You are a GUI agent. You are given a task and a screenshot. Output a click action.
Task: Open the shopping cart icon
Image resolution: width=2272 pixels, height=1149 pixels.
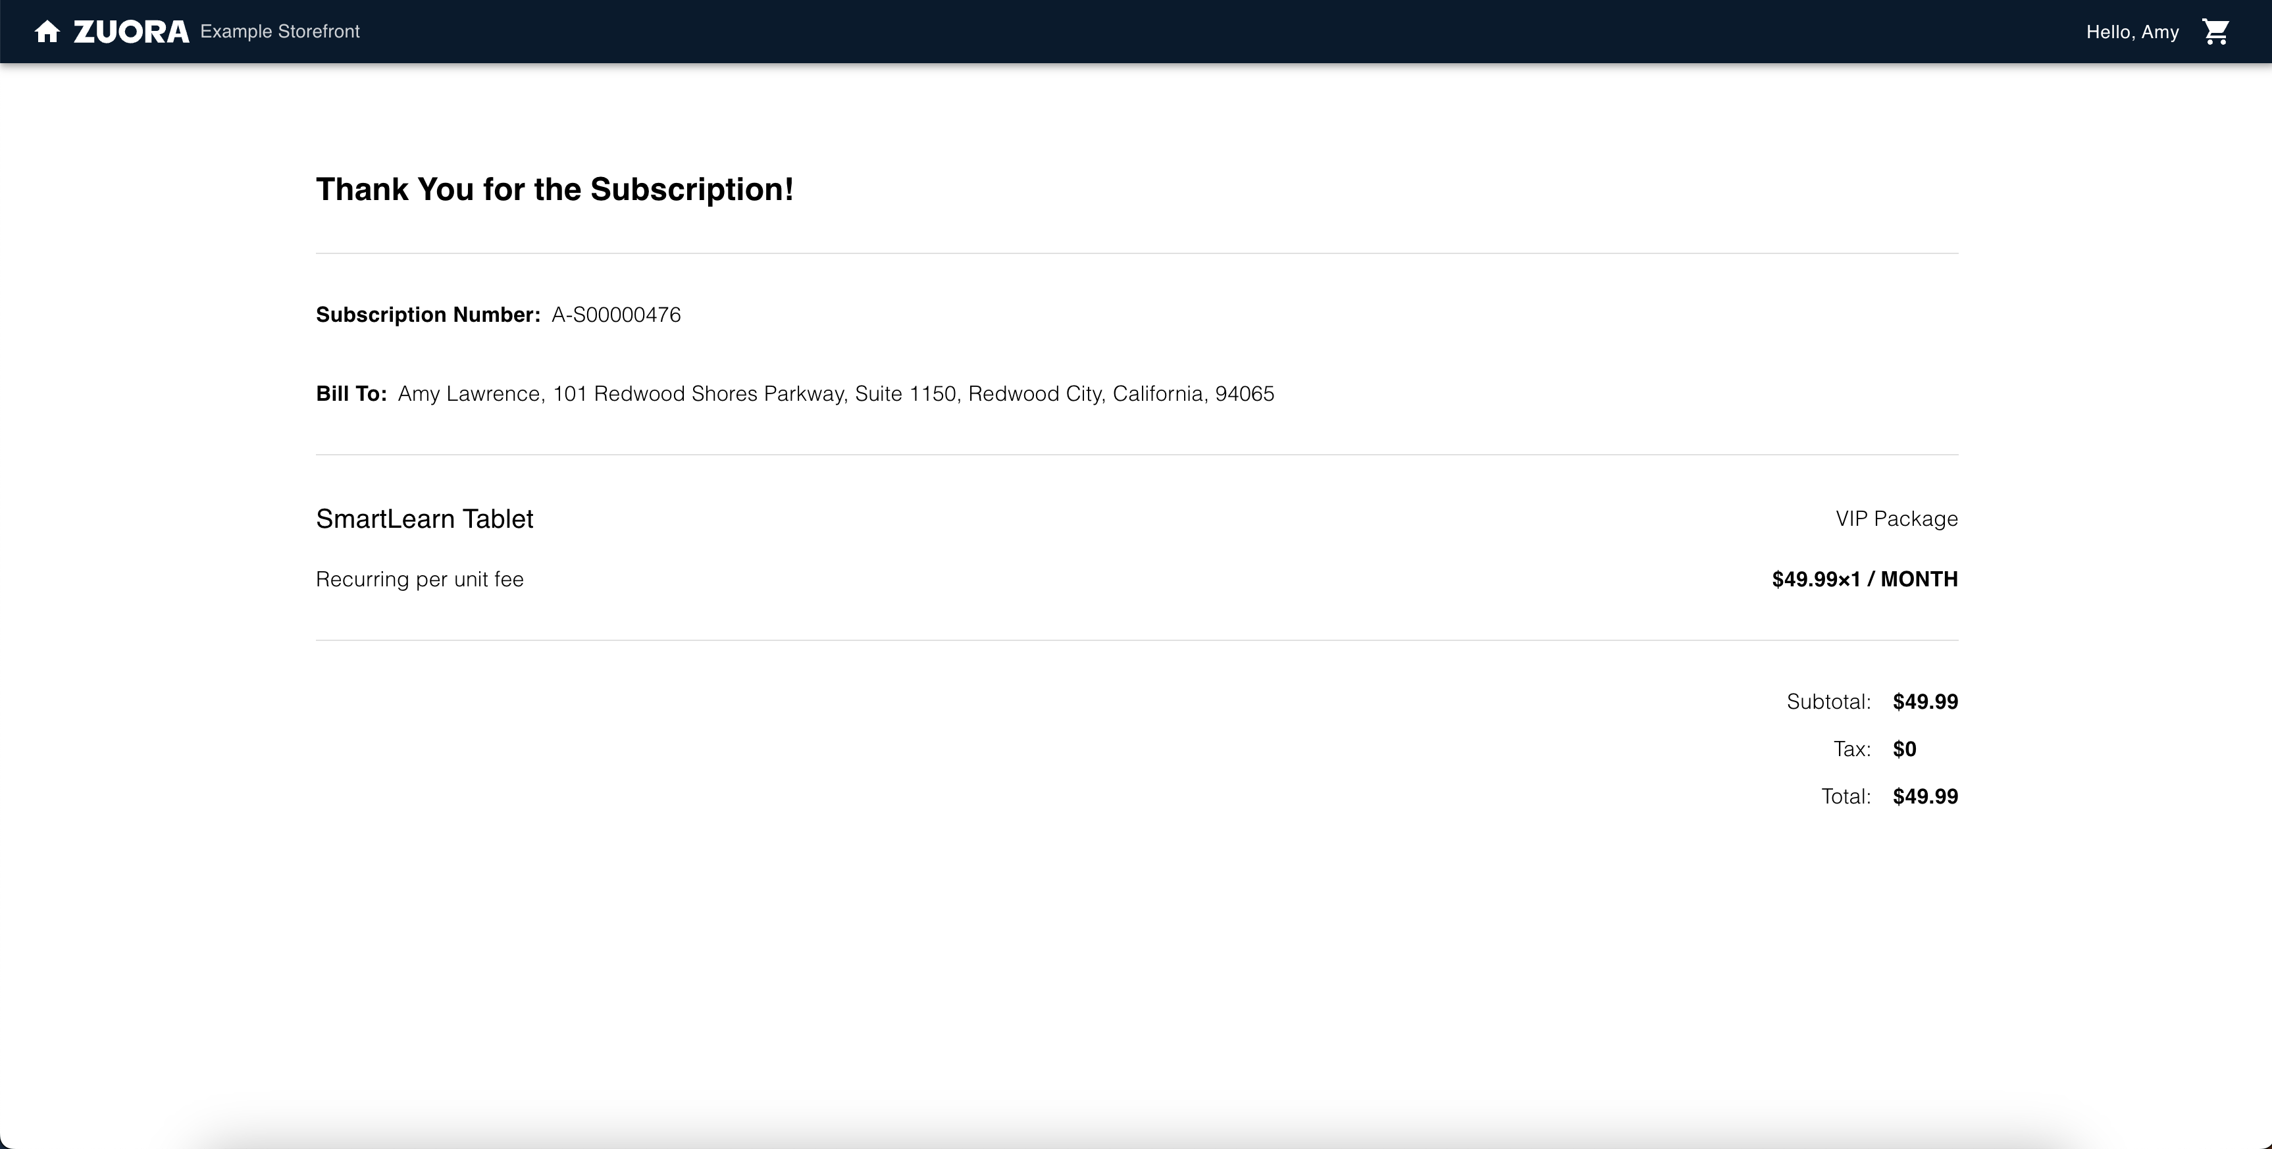point(2215,32)
